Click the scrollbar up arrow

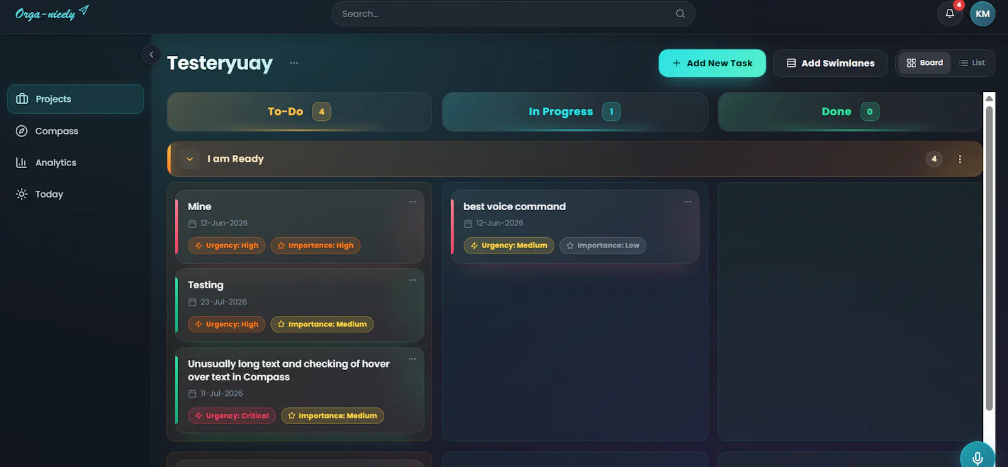[x=989, y=98]
